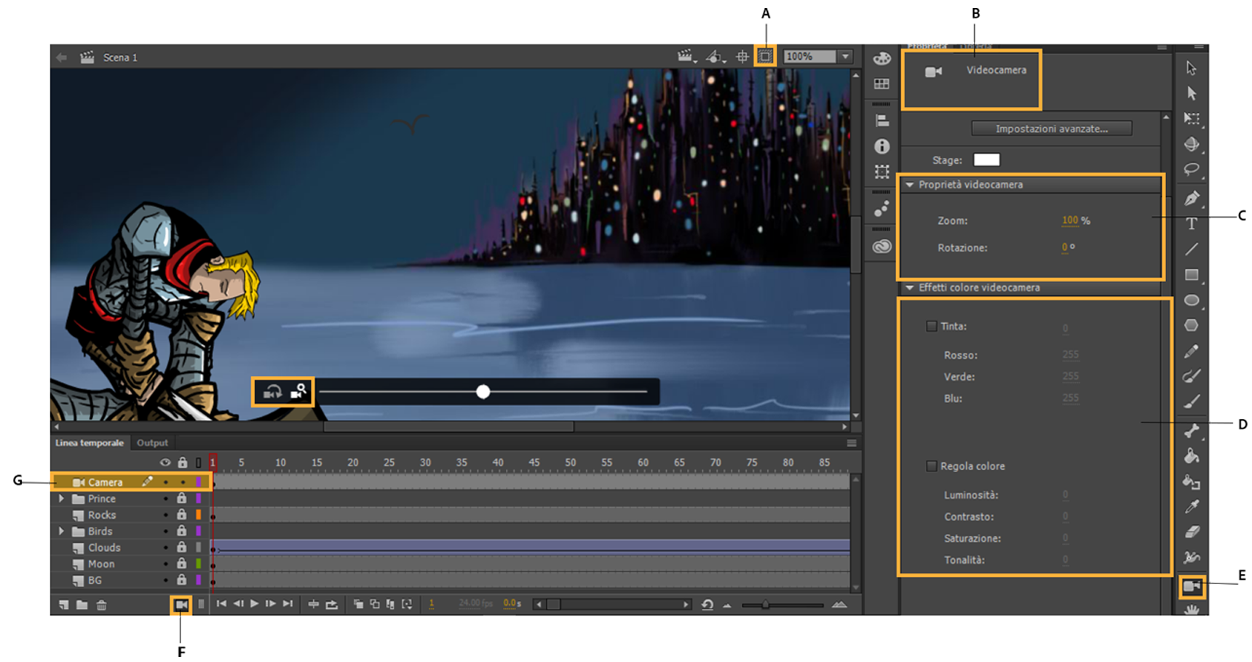1252x662 pixels.
Task: Enable the Tinta checkbox
Action: coord(931,326)
